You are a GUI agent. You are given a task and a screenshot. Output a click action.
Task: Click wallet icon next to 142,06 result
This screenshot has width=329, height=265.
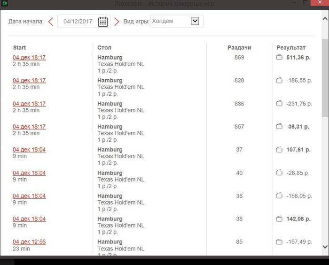(x=279, y=219)
